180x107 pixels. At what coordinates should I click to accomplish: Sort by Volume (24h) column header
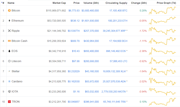(91, 3)
